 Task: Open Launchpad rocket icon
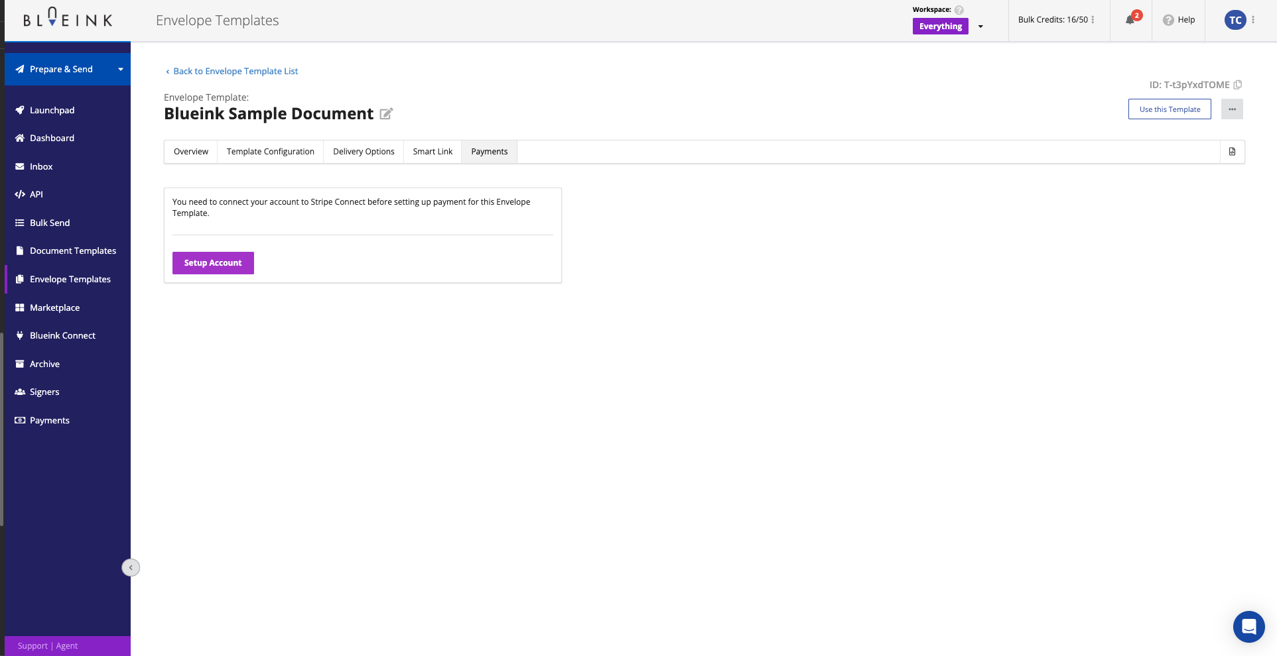(20, 110)
